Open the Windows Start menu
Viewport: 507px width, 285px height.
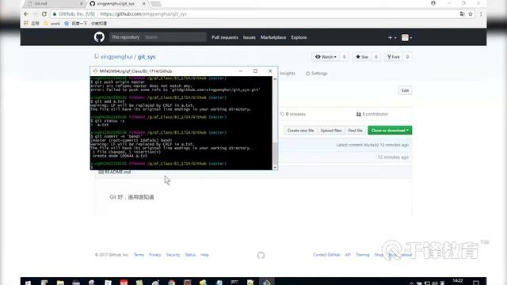(x=29, y=283)
